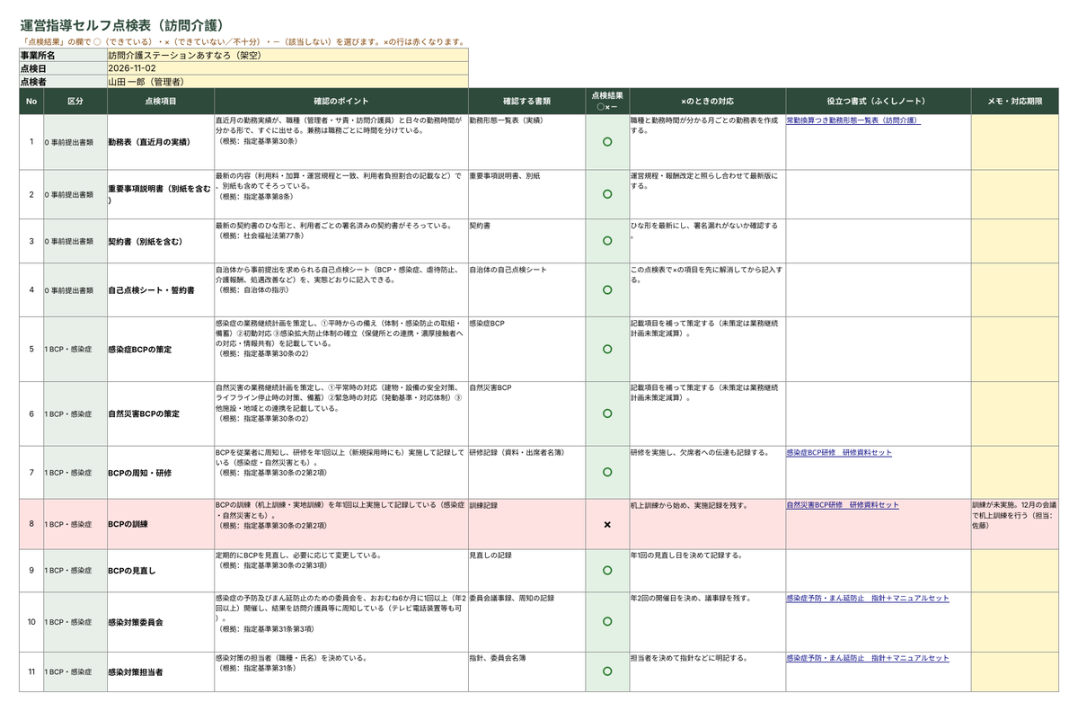This screenshot has width=1078, height=711.
Task: Click the メモ・対応期限 column header
Action: (x=1015, y=102)
